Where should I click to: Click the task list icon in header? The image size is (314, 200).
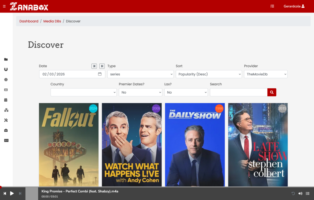pyautogui.click(x=272, y=6)
